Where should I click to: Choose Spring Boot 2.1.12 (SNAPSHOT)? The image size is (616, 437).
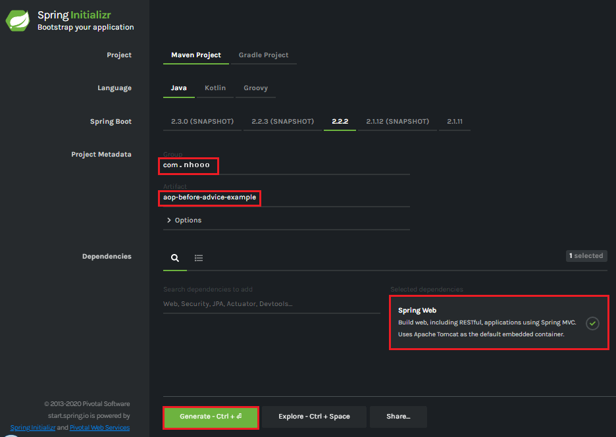click(398, 122)
